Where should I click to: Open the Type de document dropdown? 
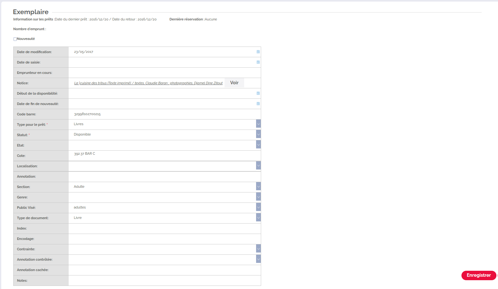[258, 218]
